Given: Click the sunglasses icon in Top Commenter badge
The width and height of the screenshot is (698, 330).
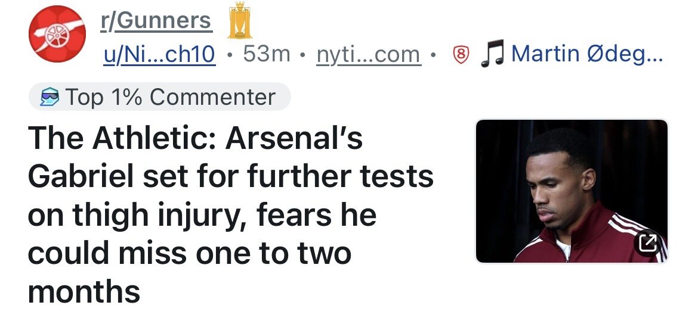Looking at the screenshot, I should pyautogui.click(x=50, y=97).
